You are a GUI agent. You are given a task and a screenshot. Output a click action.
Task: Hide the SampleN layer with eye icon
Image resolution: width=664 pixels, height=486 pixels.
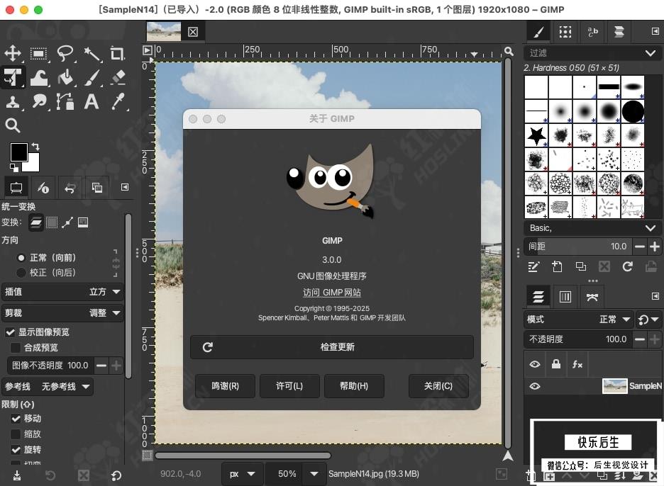click(x=535, y=386)
